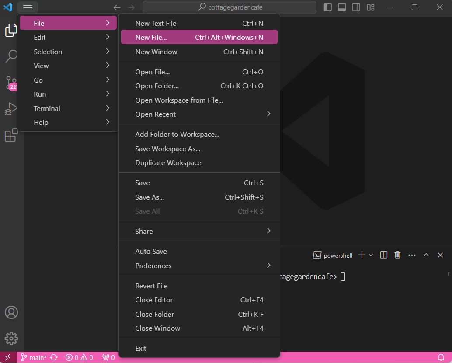Select New File... from the menu
This screenshot has height=363, width=452.
[x=199, y=37]
